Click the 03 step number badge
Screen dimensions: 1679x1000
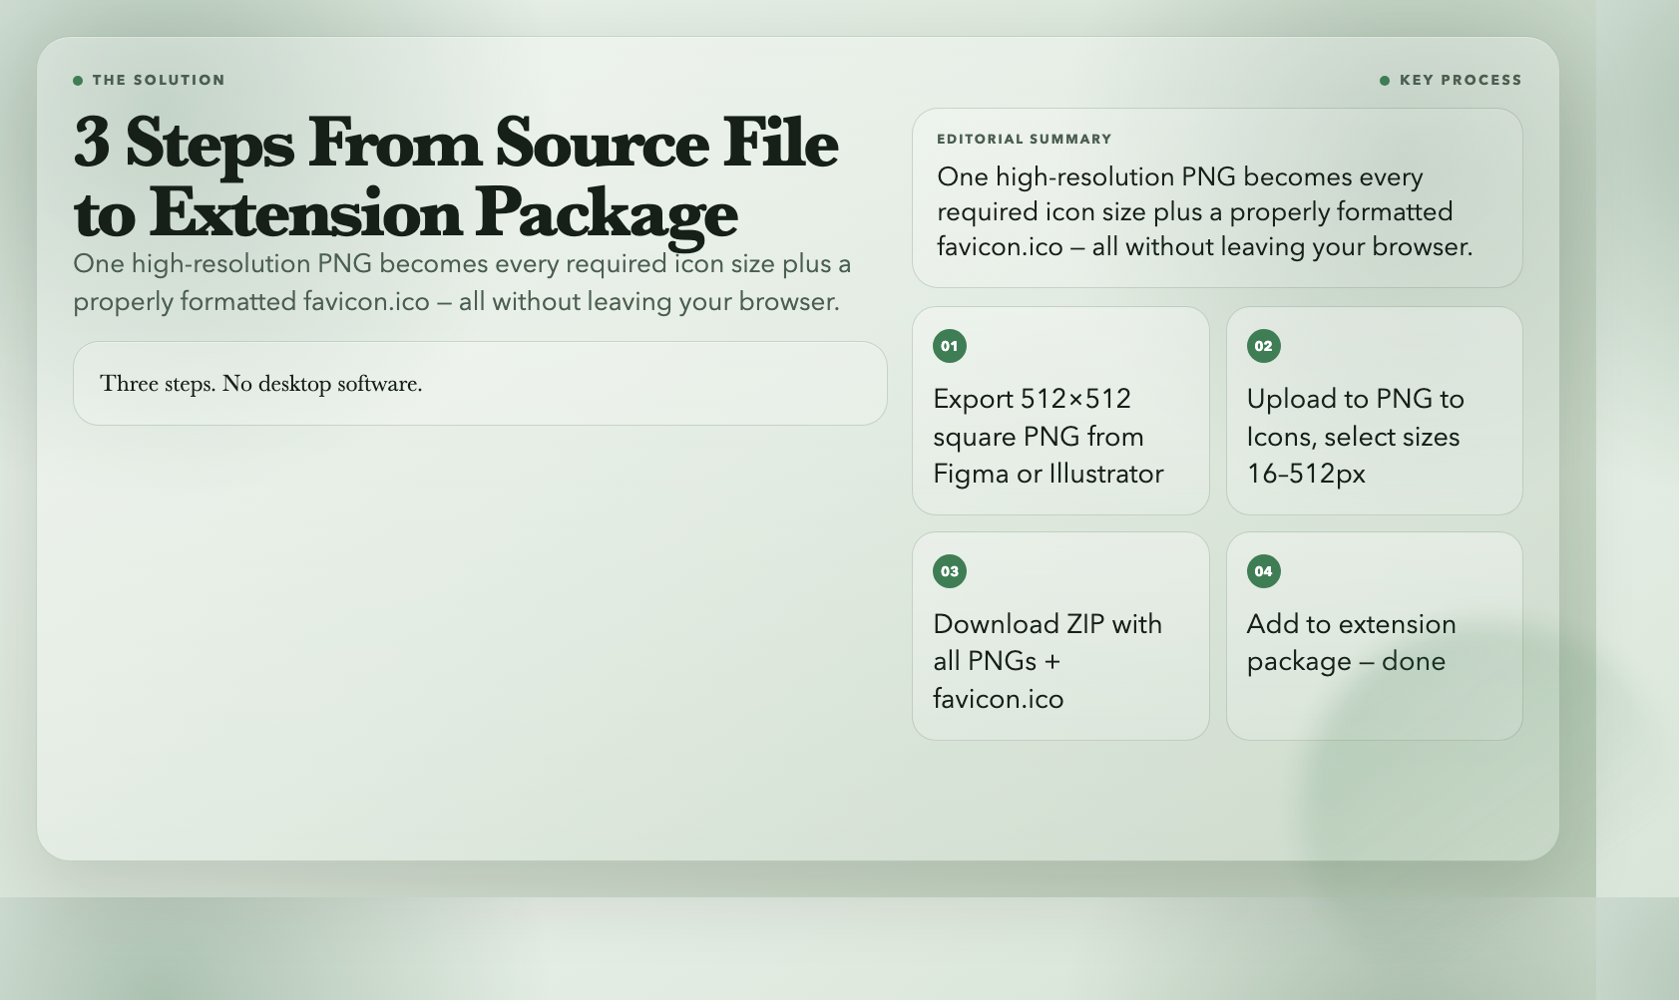coord(950,571)
